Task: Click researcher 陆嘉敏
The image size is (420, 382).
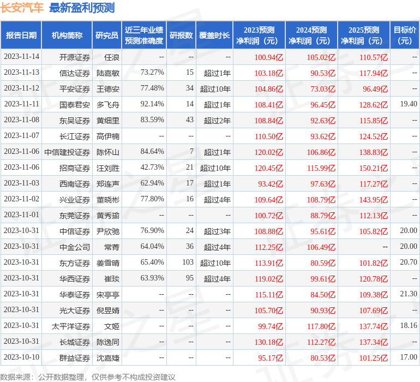Action: 108,73
